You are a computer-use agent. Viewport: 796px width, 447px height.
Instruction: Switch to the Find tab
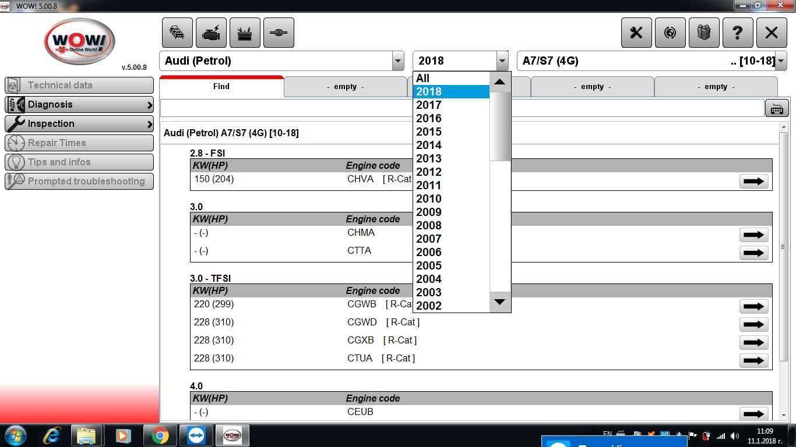click(x=221, y=86)
